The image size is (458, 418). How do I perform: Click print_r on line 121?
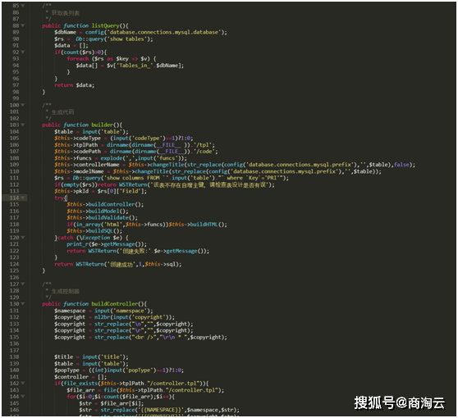(78, 244)
